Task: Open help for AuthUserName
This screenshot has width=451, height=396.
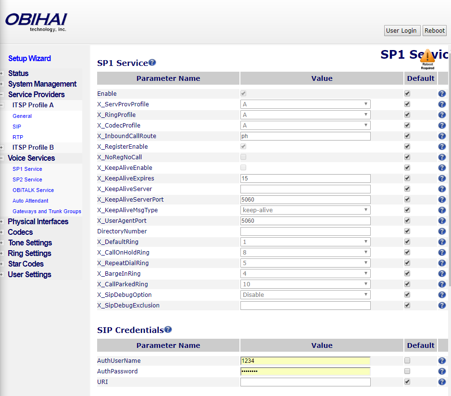Action: (x=442, y=361)
